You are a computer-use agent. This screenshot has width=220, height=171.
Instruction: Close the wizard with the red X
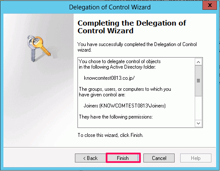tap(210, 5)
